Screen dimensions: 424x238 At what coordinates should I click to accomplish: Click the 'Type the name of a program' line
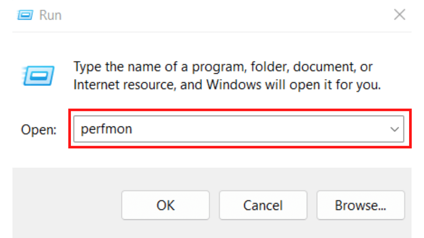click(x=223, y=67)
